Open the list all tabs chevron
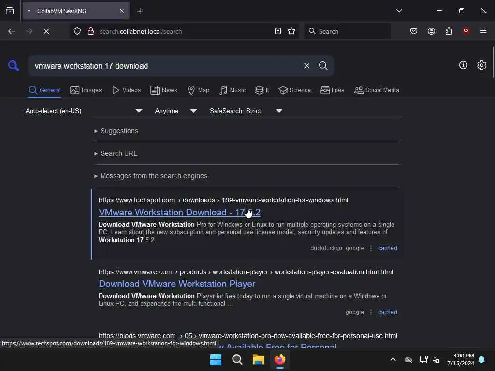This screenshot has width=495, height=371. [399, 11]
